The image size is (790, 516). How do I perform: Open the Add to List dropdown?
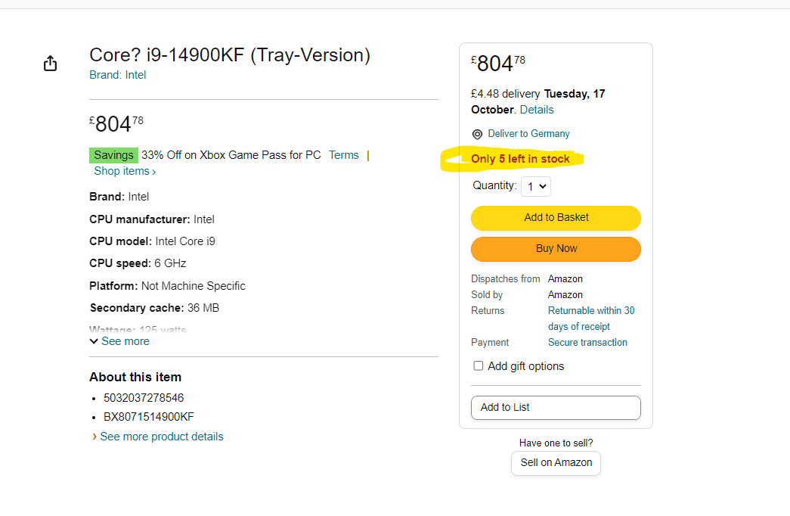tap(556, 407)
